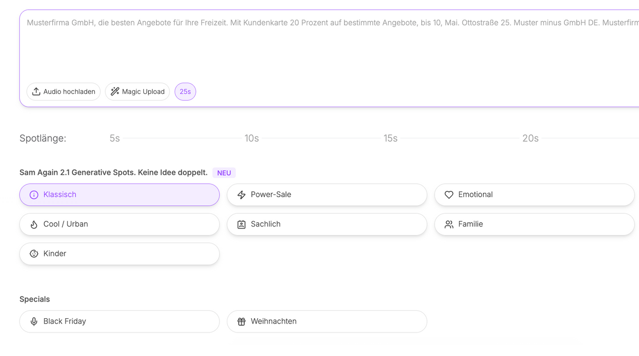This screenshot has height=356, width=639.
Task: Click the microphone icon on Black Friday
Action: pyautogui.click(x=34, y=322)
